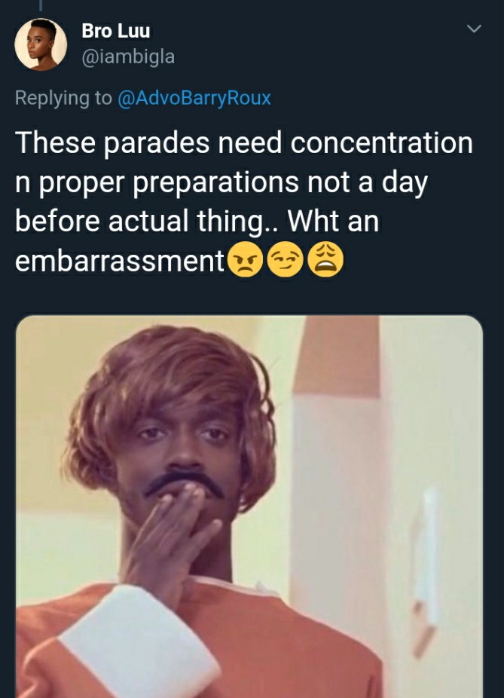504x698 pixels.
Task: Open the attached meme image
Action: point(249,507)
